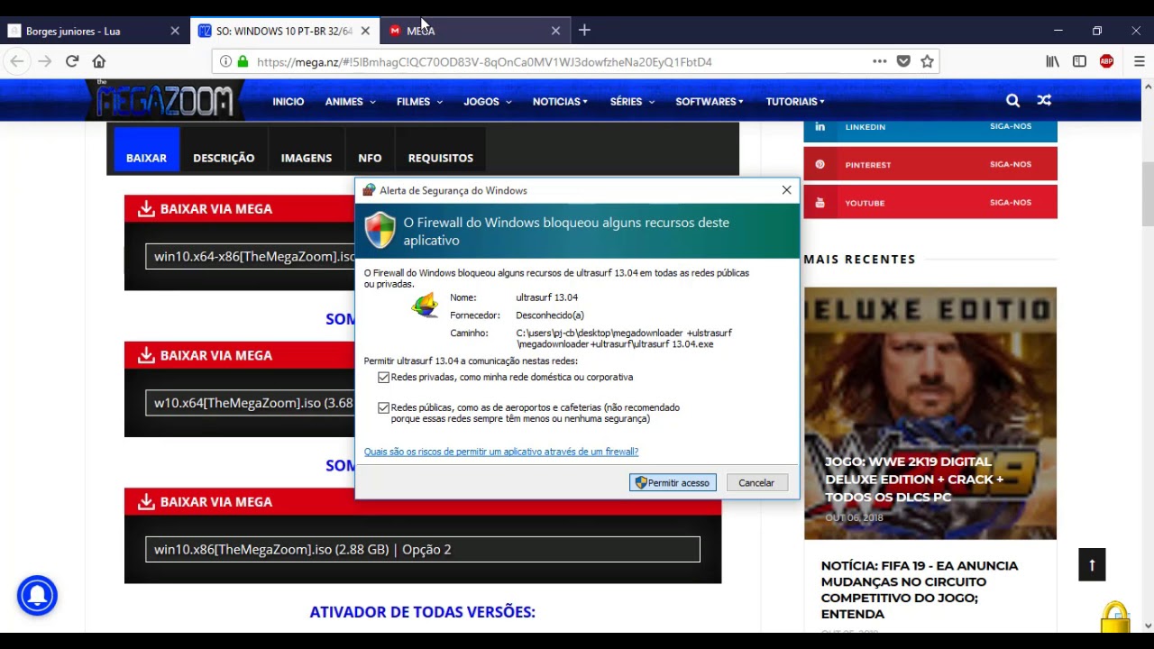Open a new tab with plus icon
1154x649 pixels.
point(584,31)
